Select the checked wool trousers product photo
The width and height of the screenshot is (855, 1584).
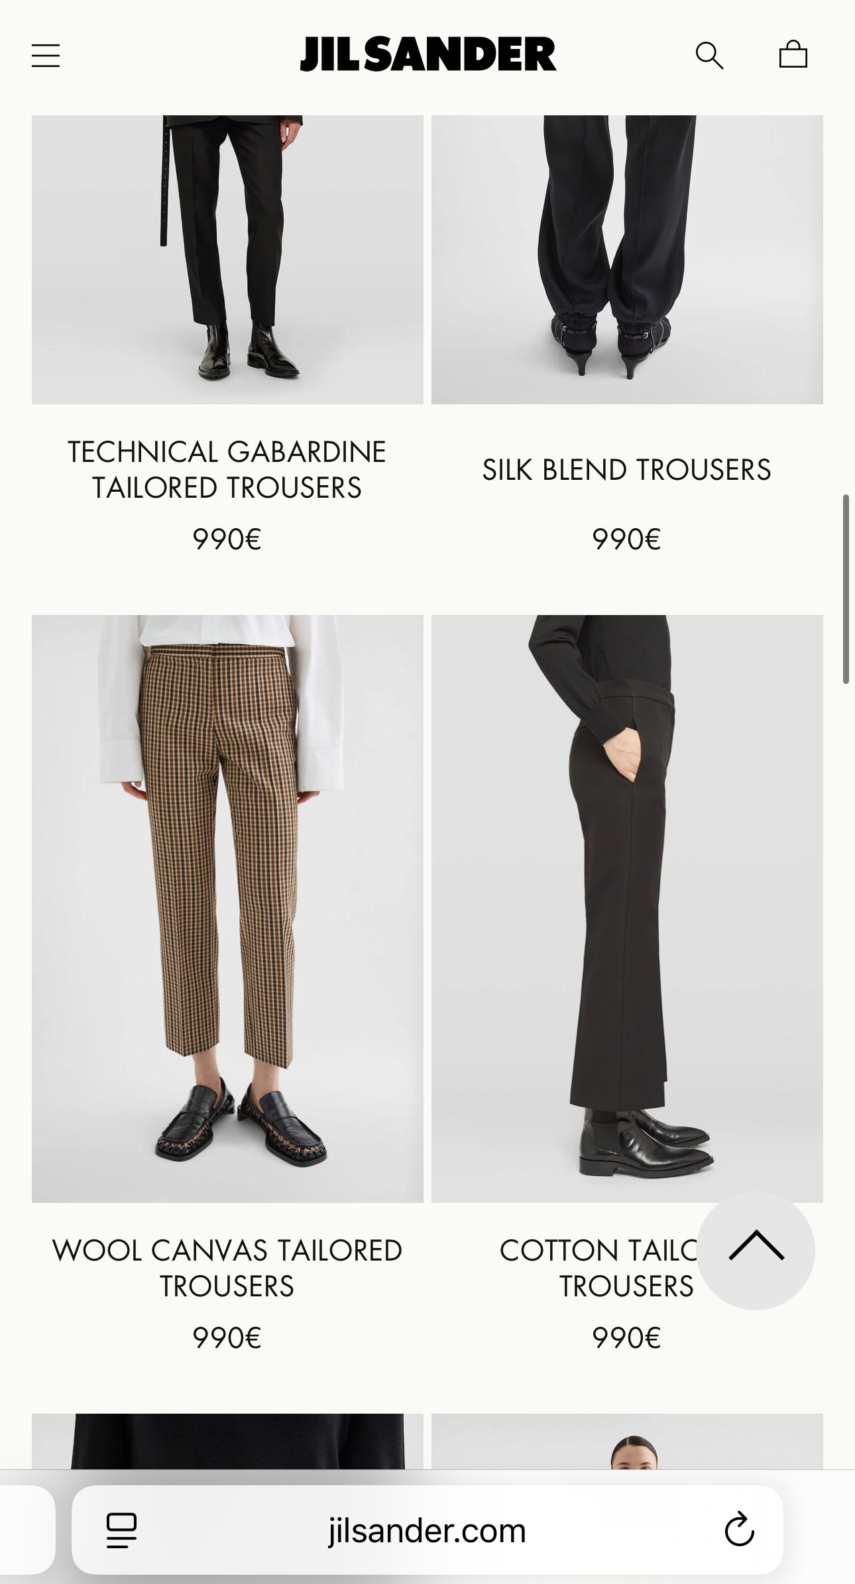(x=227, y=909)
